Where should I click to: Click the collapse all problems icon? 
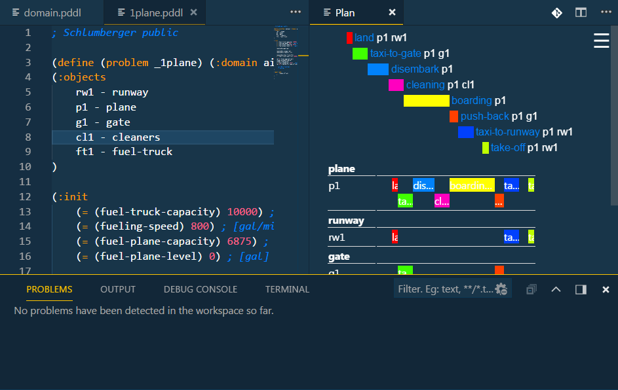[x=531, y=290]
